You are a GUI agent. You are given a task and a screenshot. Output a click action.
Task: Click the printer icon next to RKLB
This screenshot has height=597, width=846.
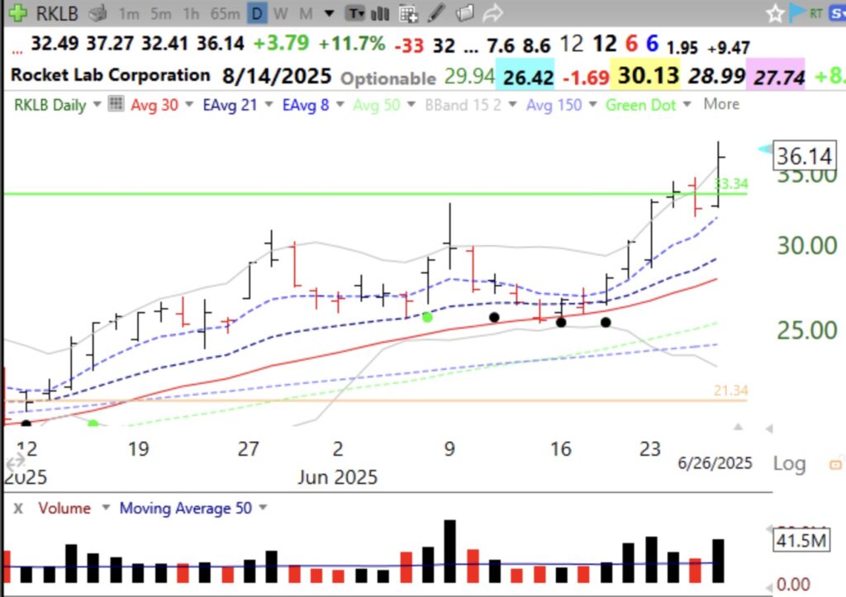pos(98,13)
